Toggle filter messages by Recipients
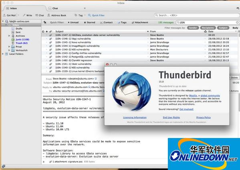Viewport: 240px width, 170px height. (x=208, y=28)
